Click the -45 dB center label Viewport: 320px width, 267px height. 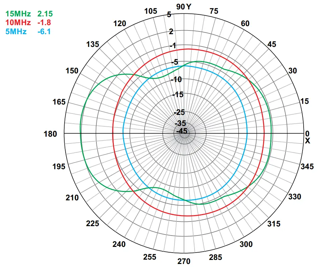[182, 131]
